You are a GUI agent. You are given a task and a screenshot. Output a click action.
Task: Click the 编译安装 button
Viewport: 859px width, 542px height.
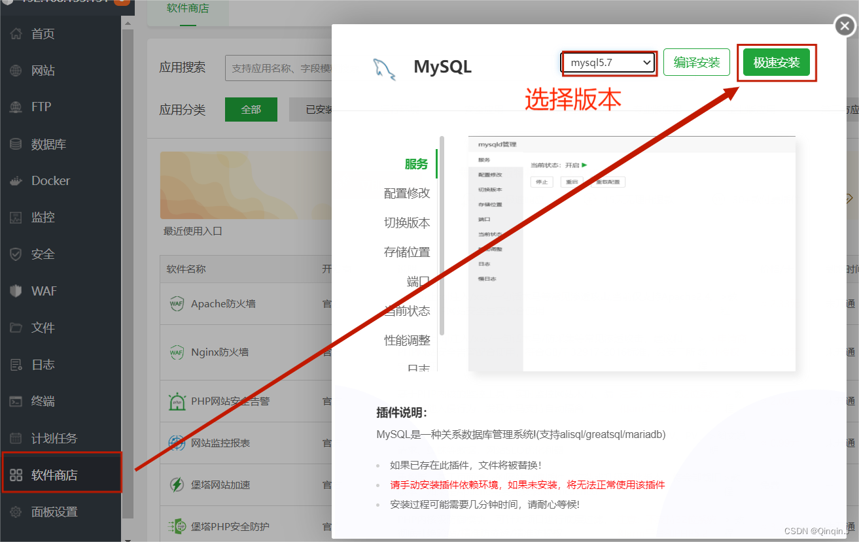point(697,63)
